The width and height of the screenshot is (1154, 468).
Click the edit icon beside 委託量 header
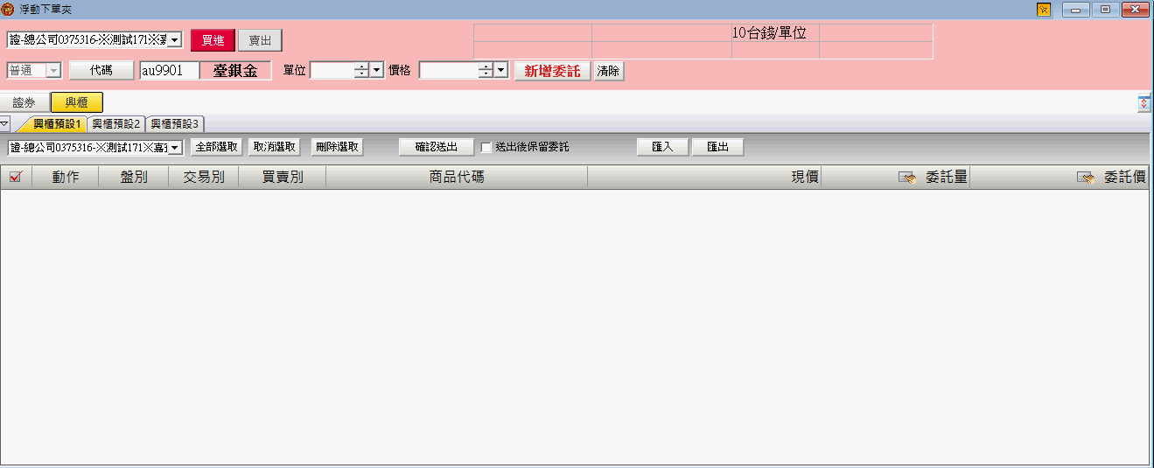(x=906, y=178)
